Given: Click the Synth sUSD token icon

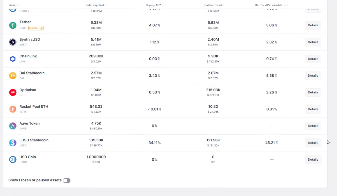Looking at the screenshot, I should pyautogui.click(x=13, y=42).
